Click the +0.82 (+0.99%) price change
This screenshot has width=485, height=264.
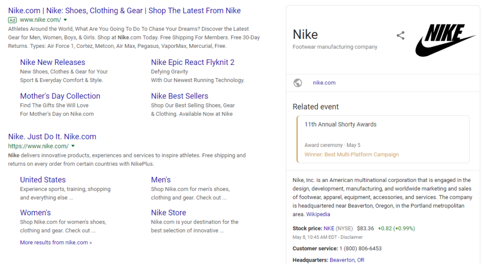click(396, 228)
